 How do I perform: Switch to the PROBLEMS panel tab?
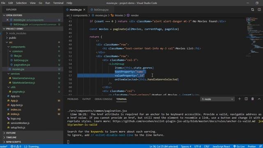73,99
